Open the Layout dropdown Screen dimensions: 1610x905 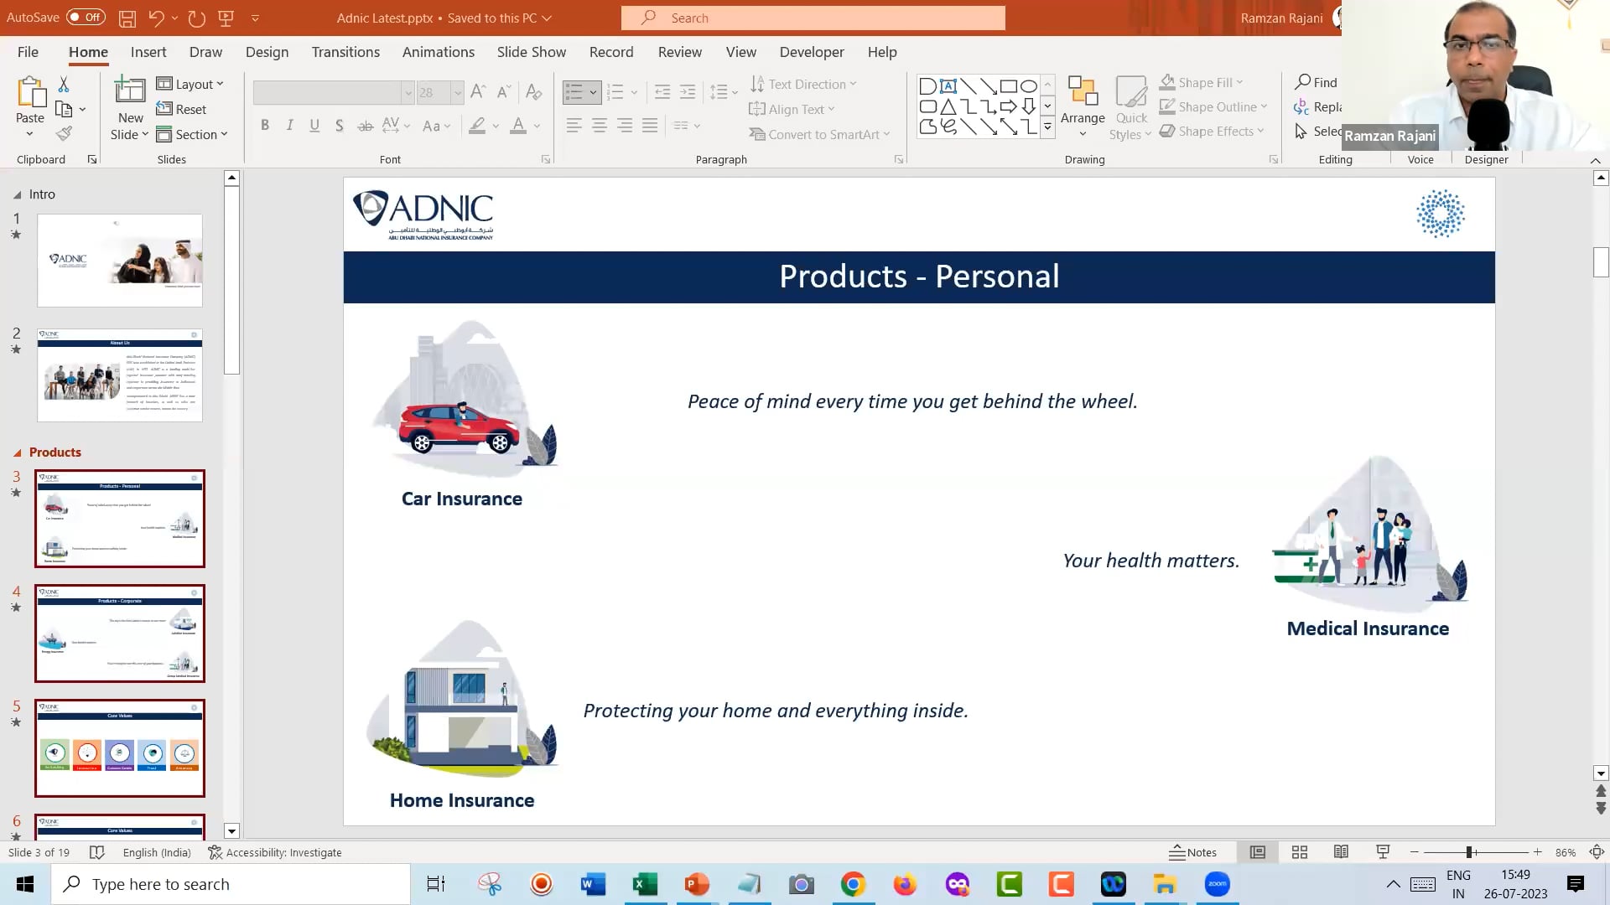(190, 84)
